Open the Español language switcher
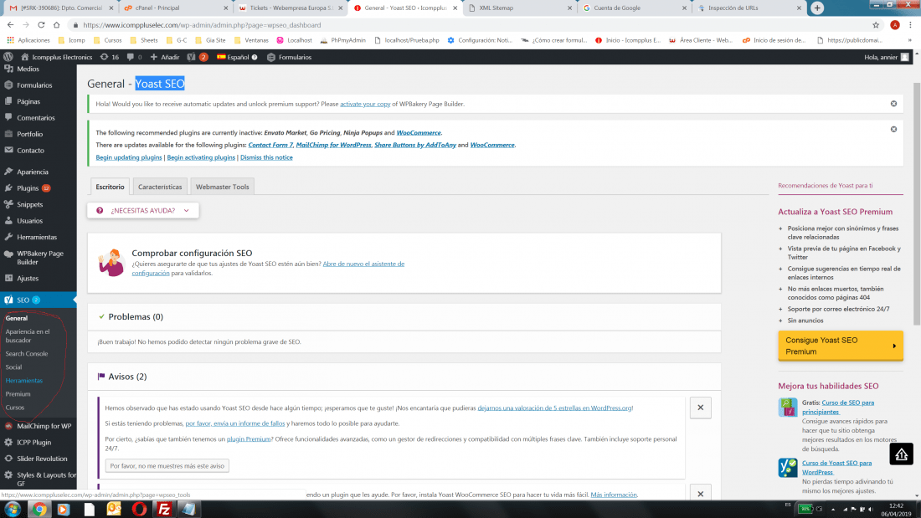Image resolution: width=921 pixels, height=518 pixels. click(237, 57)
